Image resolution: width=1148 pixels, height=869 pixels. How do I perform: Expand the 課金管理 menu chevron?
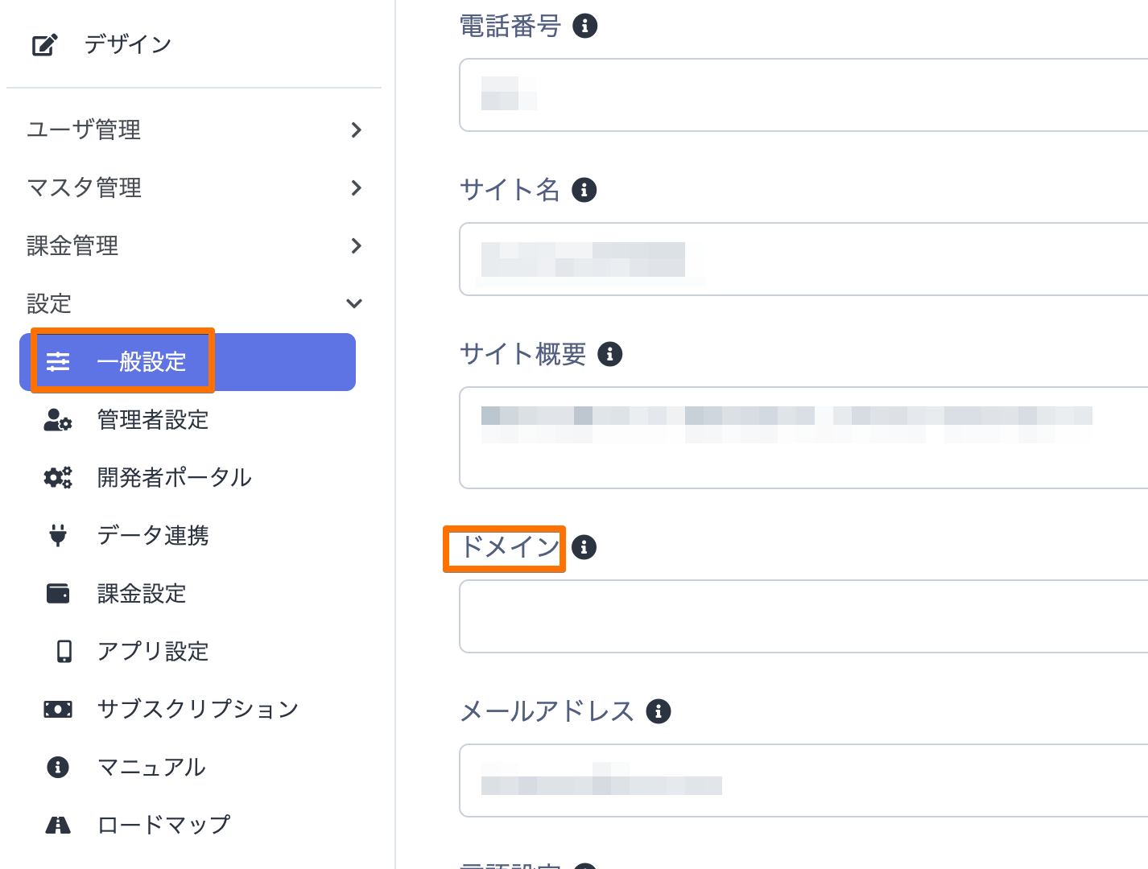coord(356,245)
